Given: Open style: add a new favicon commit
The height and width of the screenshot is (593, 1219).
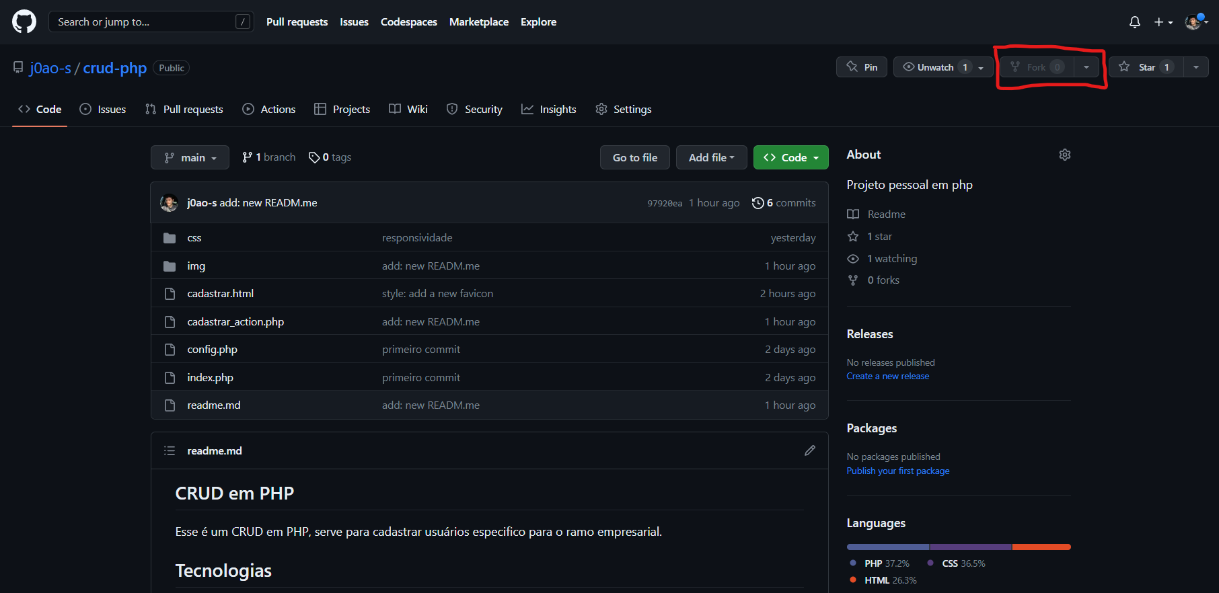Looking at the screenshot, I should [437, 294].
